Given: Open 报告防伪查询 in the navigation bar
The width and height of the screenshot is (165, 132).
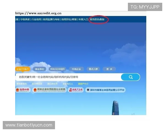Looking at the screenshot, I should (x=97, y=19).
